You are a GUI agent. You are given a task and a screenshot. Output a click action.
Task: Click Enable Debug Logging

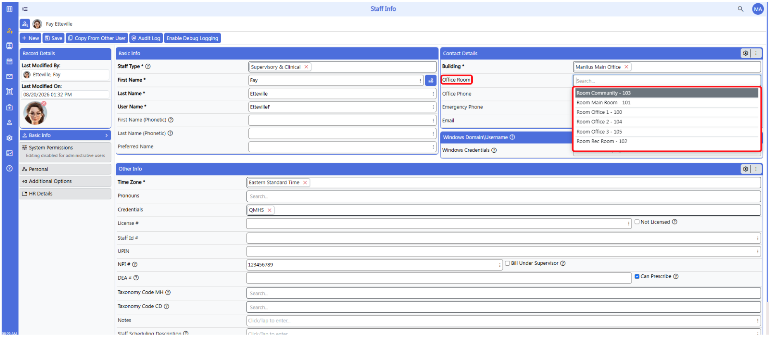tap(192, 38)
